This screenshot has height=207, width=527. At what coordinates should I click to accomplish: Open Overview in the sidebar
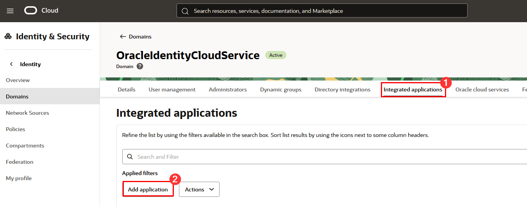pyautogui.click(x=18, y=80)
